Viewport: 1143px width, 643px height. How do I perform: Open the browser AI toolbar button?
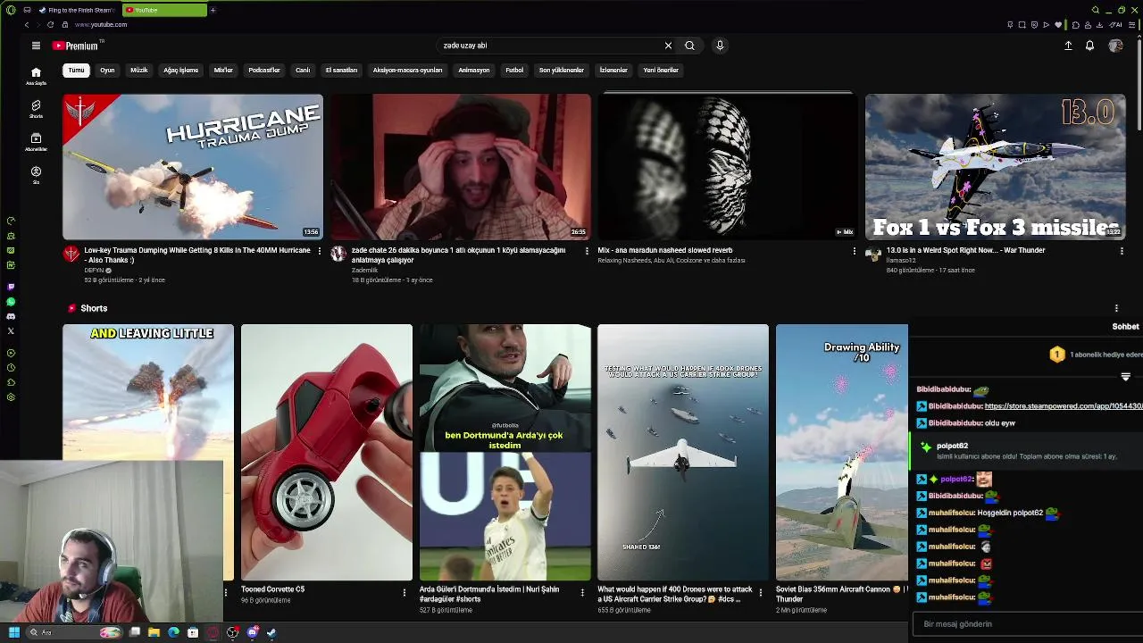tap(1117, 25)
